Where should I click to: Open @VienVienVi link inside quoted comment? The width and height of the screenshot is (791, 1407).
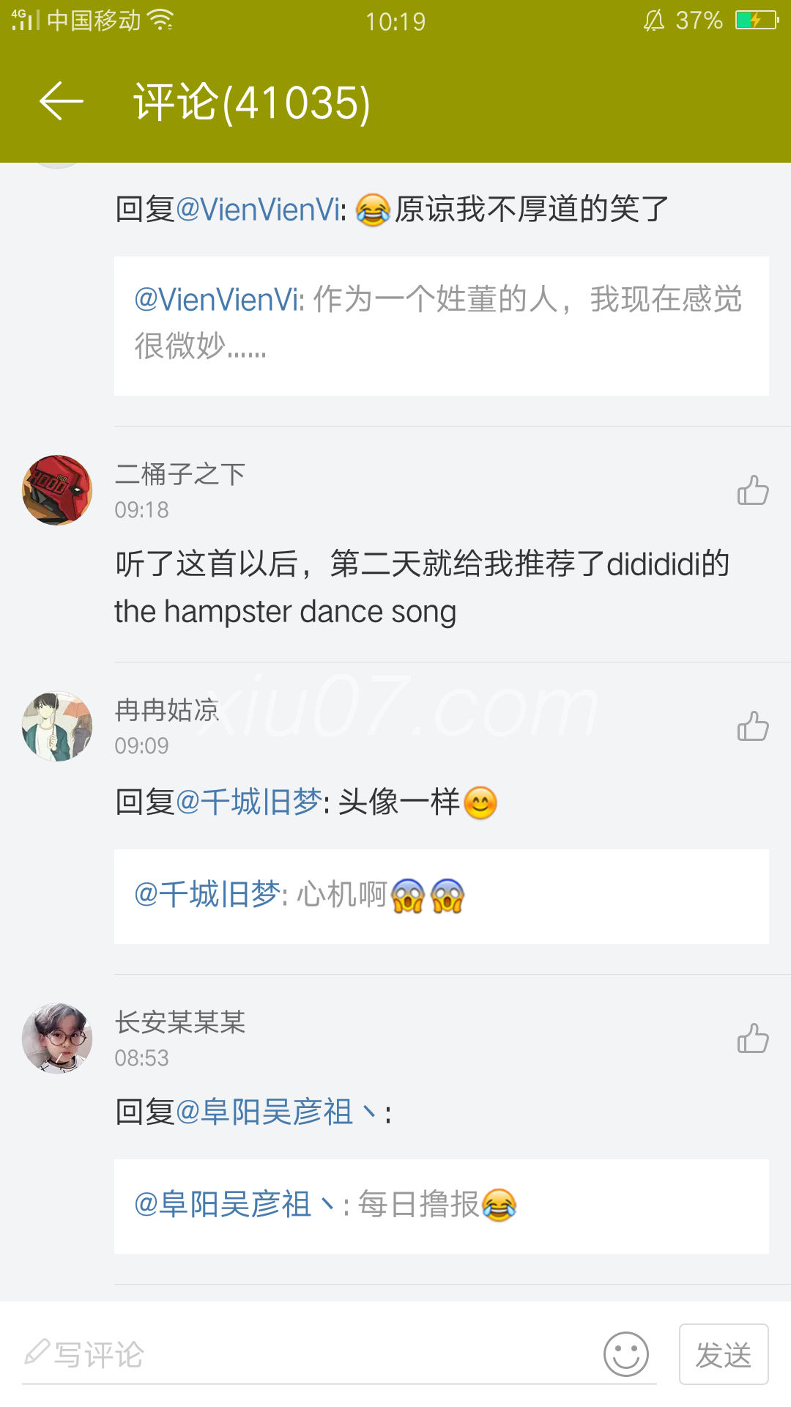click(x=218, y=300)
